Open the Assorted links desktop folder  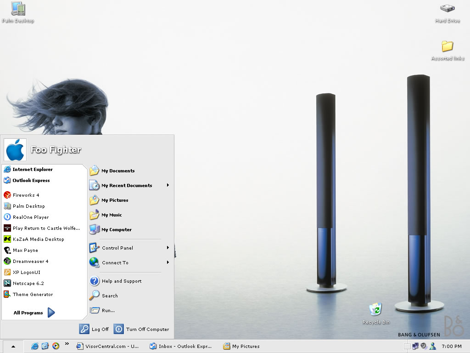pyautogui.click(x=447, y=50)
